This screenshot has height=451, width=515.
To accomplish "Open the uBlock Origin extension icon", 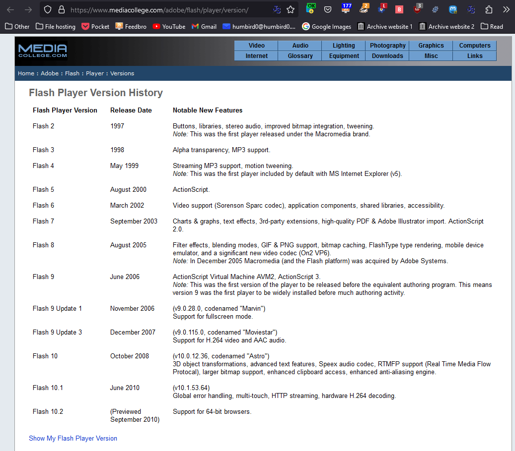I will click(418, 9).
